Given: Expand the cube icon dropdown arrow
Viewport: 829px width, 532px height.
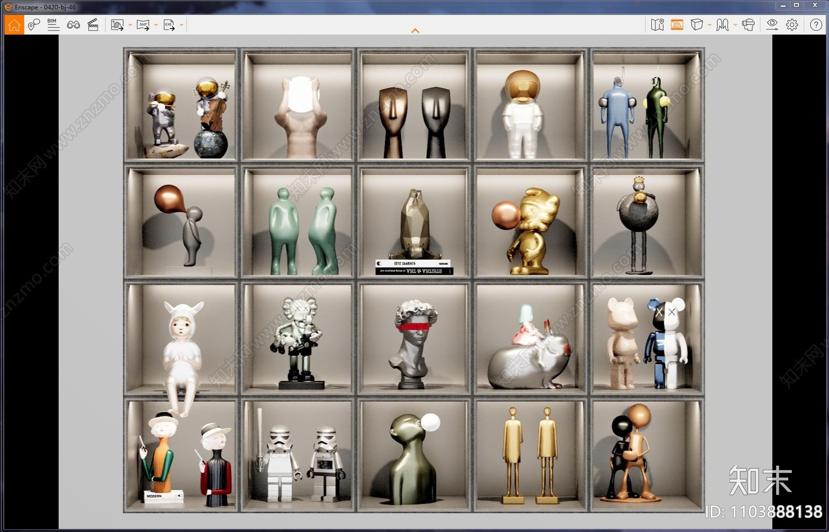Looking at the screenshot, I should click(709, 25).
